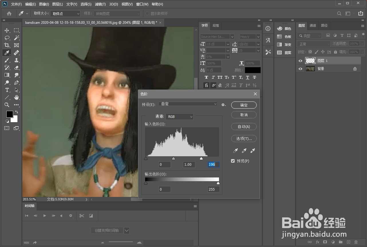The height and width of the screenshot is (247, 367).
Task: Switch to the 段落 tab
Action: (216, 25)
